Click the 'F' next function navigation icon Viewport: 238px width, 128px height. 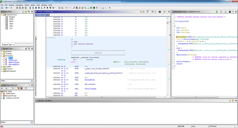pos(45,8)
